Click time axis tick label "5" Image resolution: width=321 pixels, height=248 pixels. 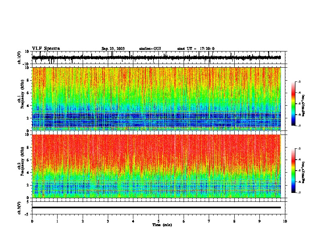coord(158,221)
